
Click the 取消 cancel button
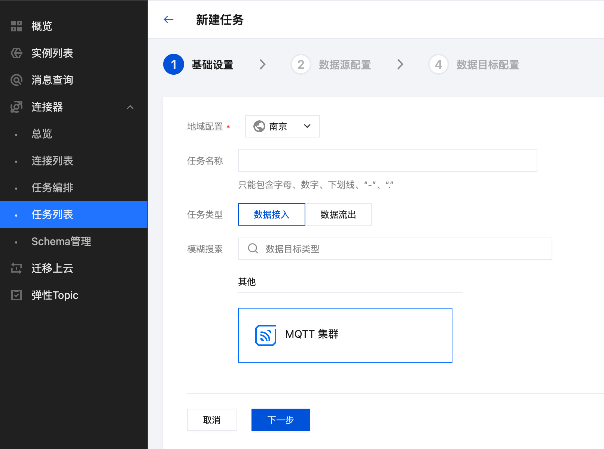click(212, 420)
